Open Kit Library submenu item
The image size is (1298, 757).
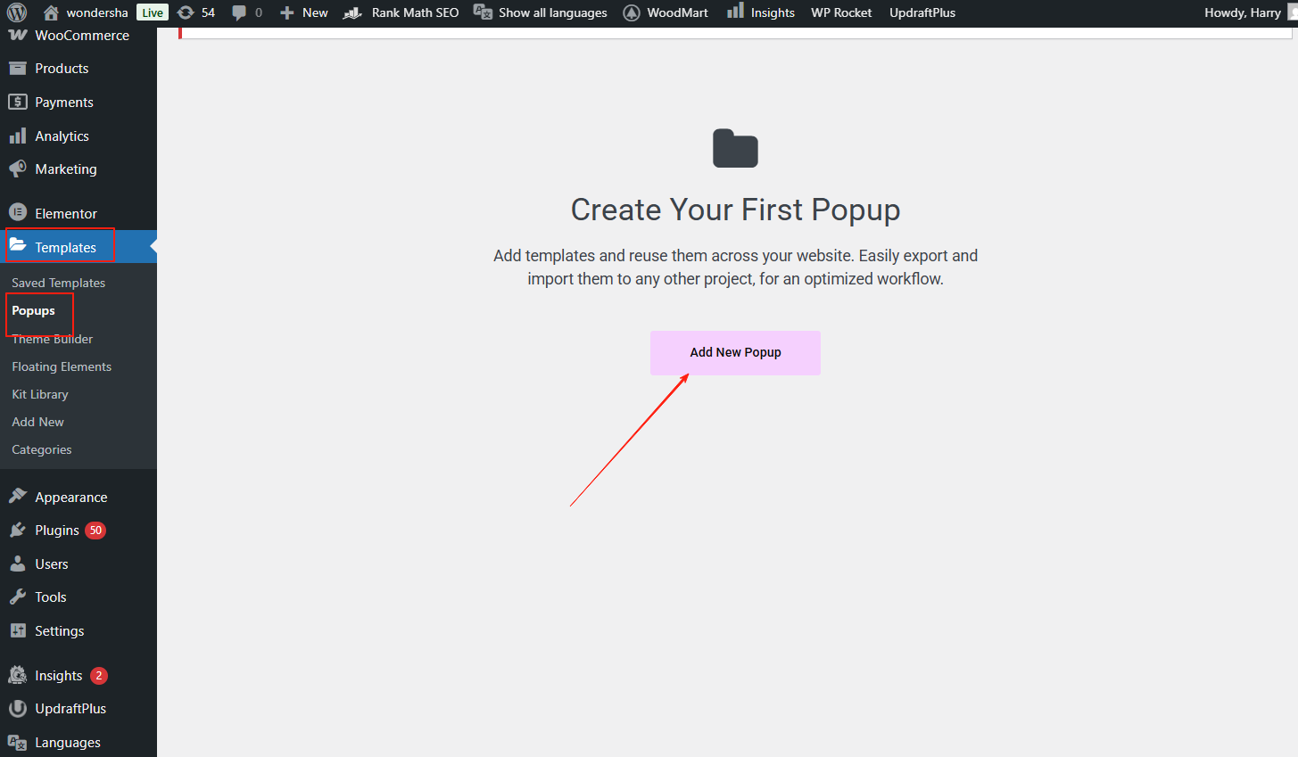[40, 394]
